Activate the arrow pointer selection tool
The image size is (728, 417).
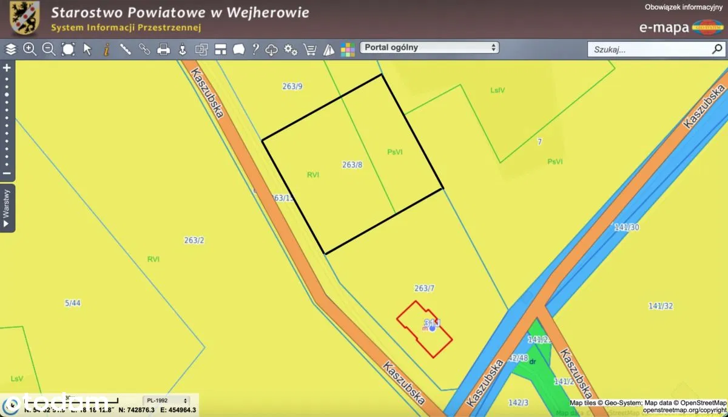tap(87, 49)
